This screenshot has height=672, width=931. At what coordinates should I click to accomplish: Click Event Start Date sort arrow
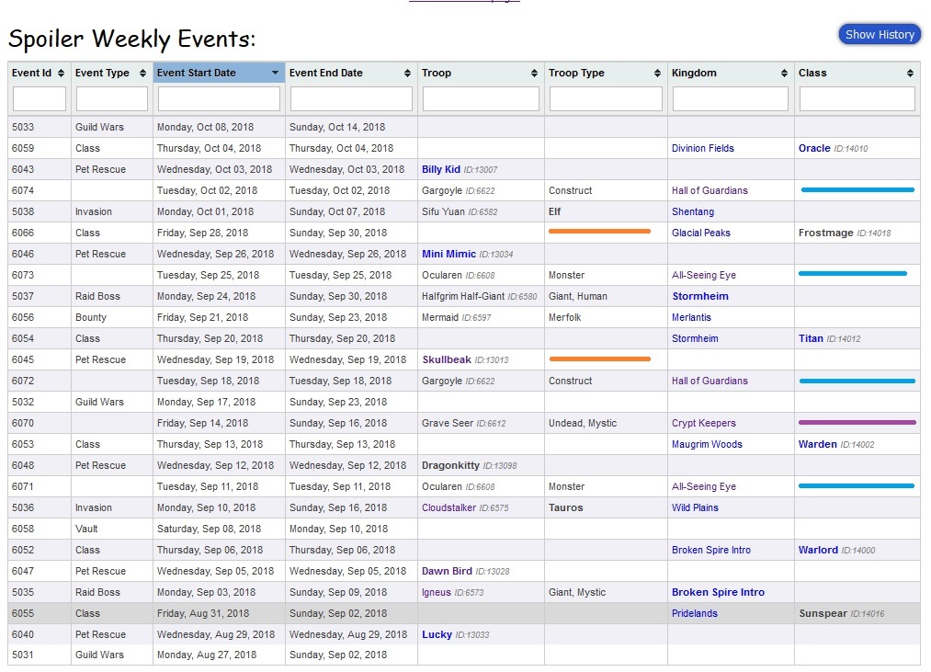tap(275, 74)
